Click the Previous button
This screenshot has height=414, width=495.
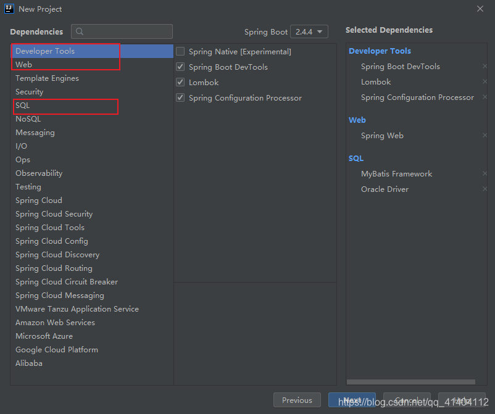[x=297, y=400]
